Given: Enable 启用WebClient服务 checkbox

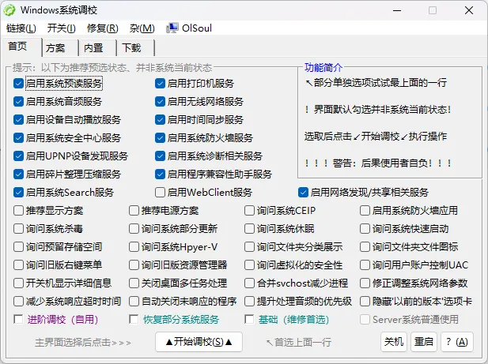Looking at the screenshot, I should point(160,193).
